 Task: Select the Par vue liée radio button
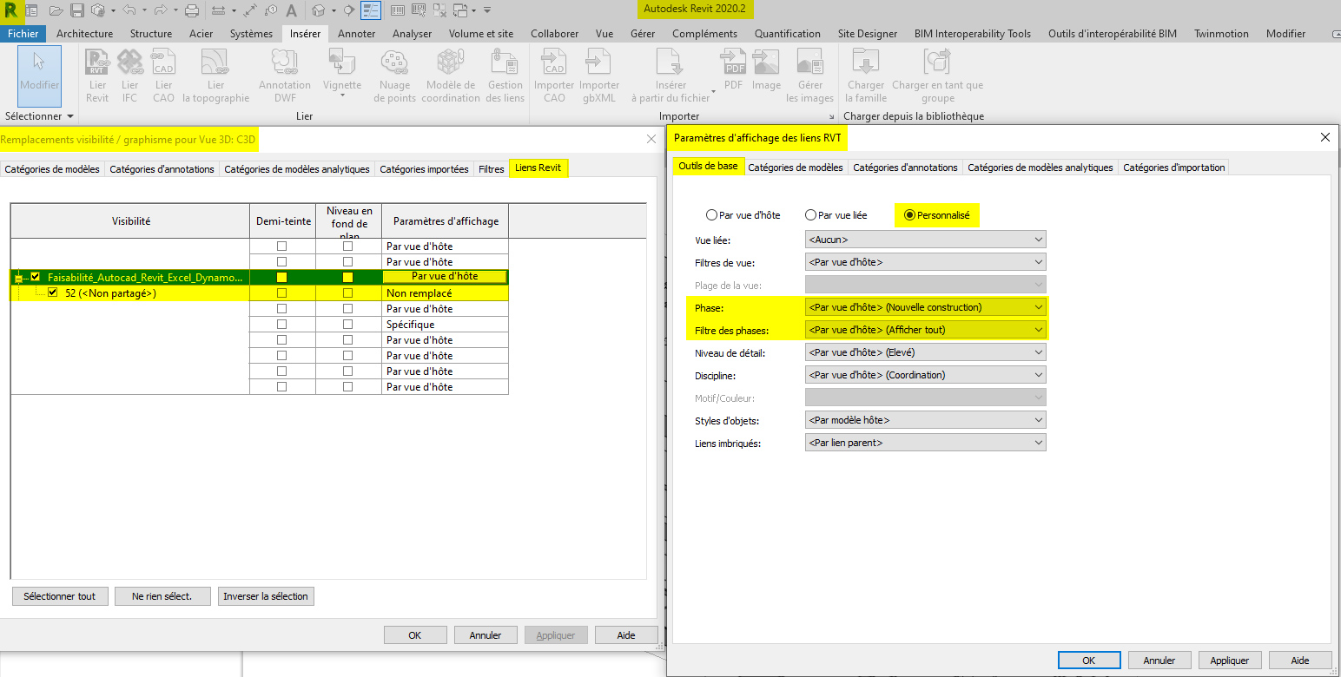pos(810,215)
